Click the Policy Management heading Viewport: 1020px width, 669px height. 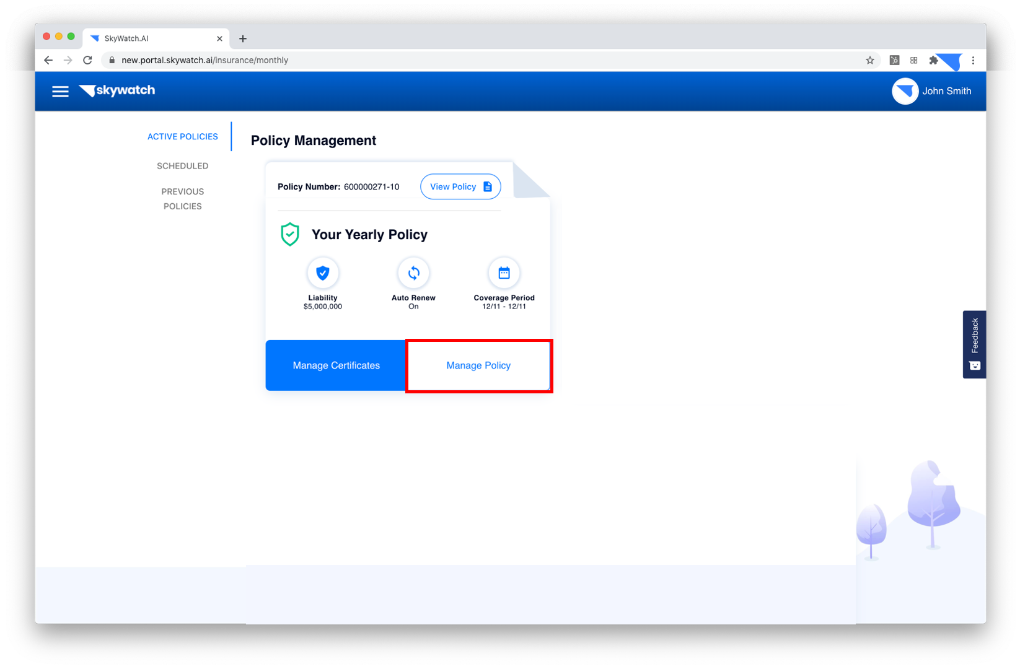coord(314,141)
